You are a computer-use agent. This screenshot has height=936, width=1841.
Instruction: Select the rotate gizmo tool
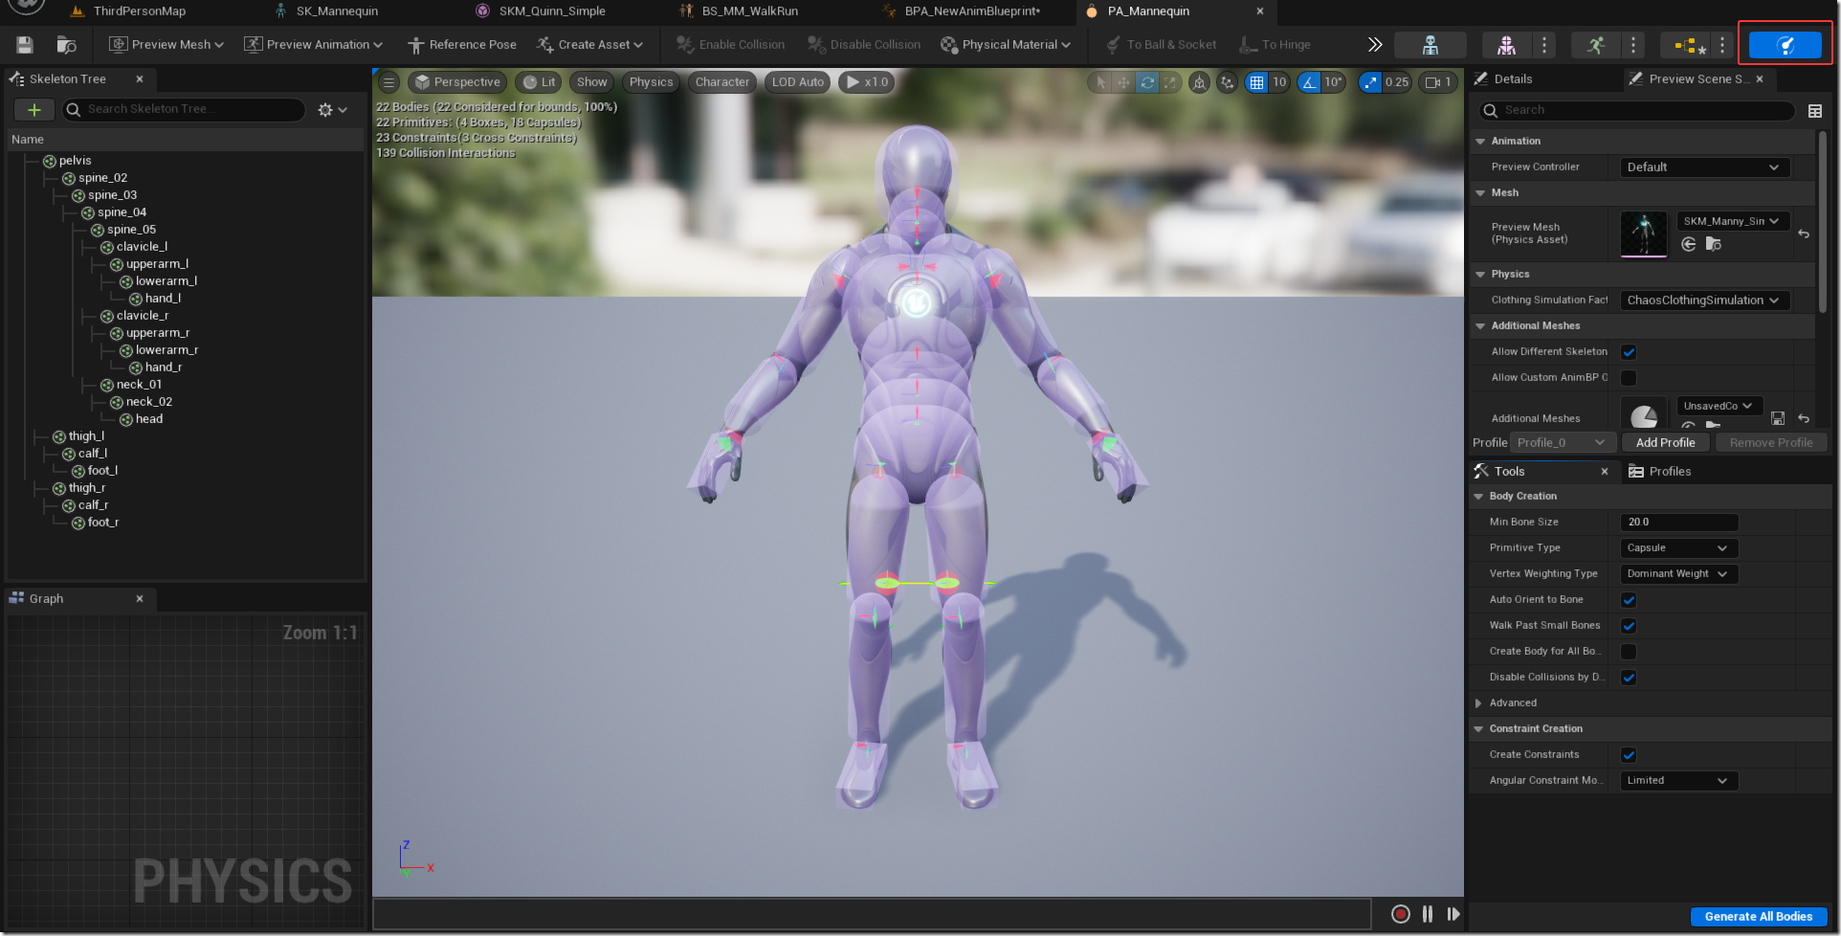coord(1146,82)
